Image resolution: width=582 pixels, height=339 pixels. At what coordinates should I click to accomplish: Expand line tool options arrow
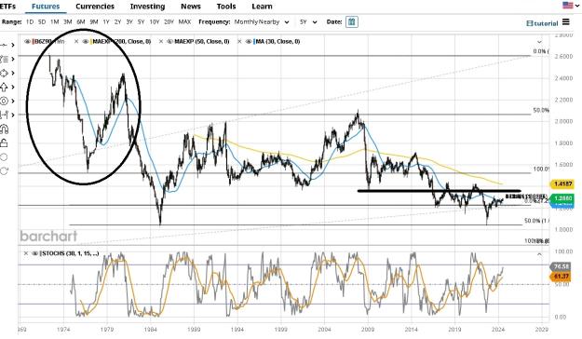pyautogui.click(x=13, y=45)
